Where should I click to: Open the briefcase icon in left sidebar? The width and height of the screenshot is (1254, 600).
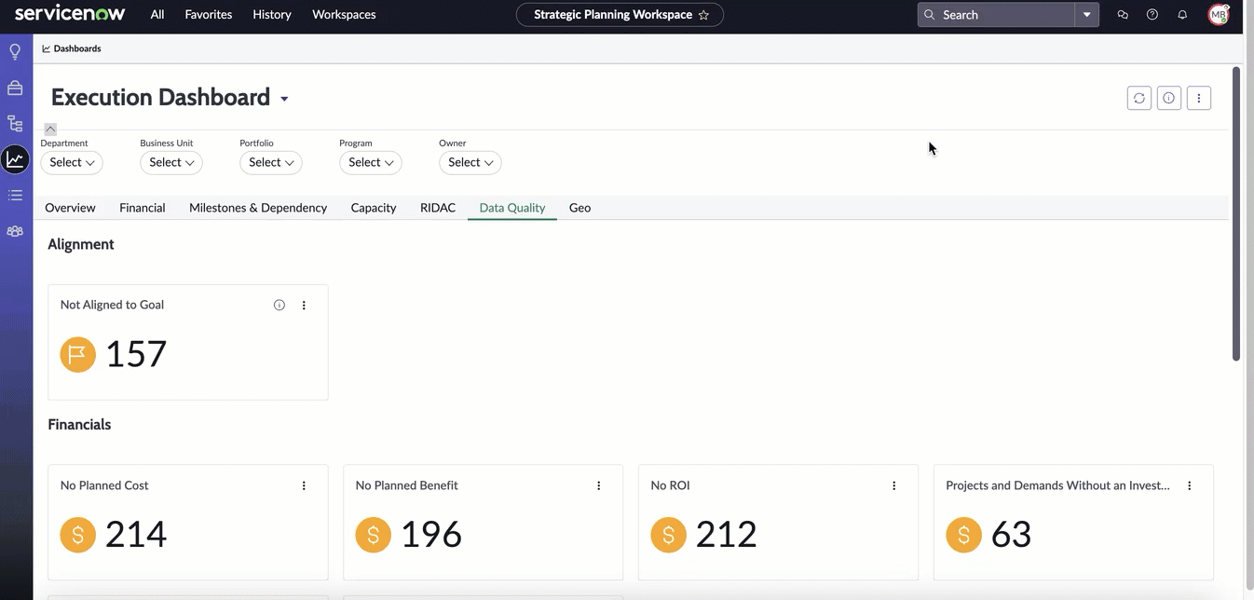(15, 88)
